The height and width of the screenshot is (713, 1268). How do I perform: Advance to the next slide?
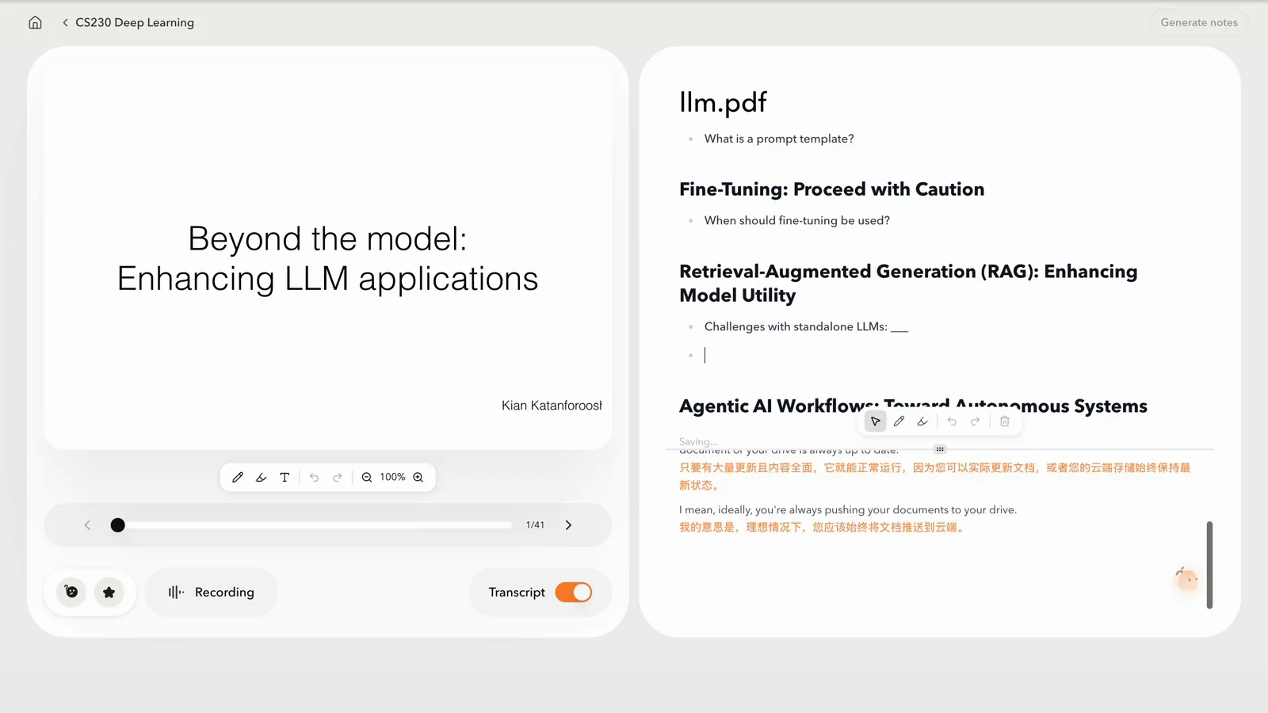pyautogui.click(x=568, y=524)
